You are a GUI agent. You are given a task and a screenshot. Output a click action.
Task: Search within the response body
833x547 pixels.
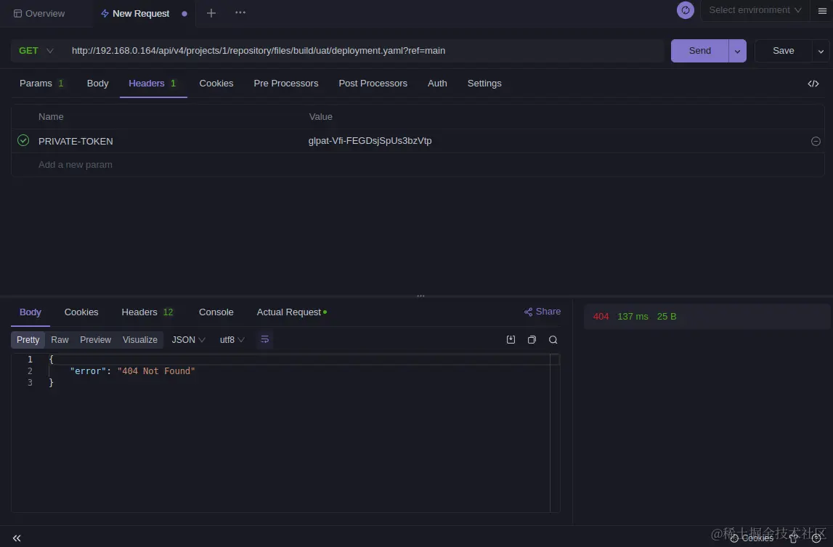click(553, 340)
